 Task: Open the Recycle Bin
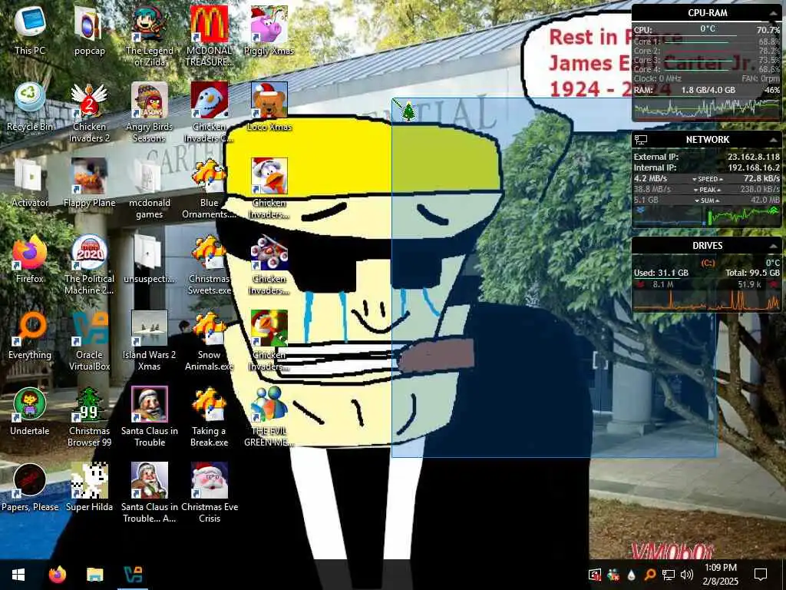[x=30, y=106]
